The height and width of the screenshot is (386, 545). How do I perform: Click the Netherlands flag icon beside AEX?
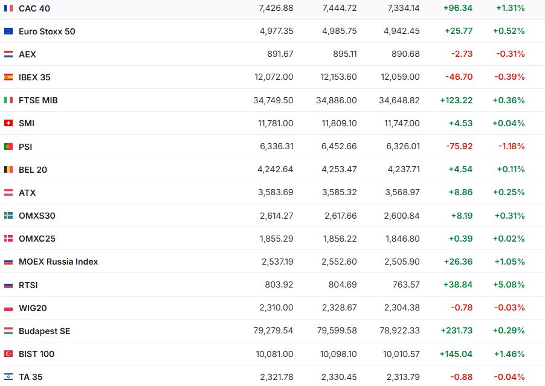coord(8,54)
